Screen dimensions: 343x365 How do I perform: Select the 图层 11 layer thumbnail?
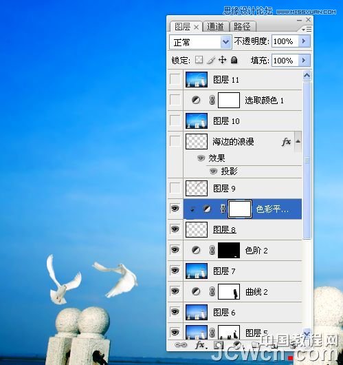tap(197, 79)
